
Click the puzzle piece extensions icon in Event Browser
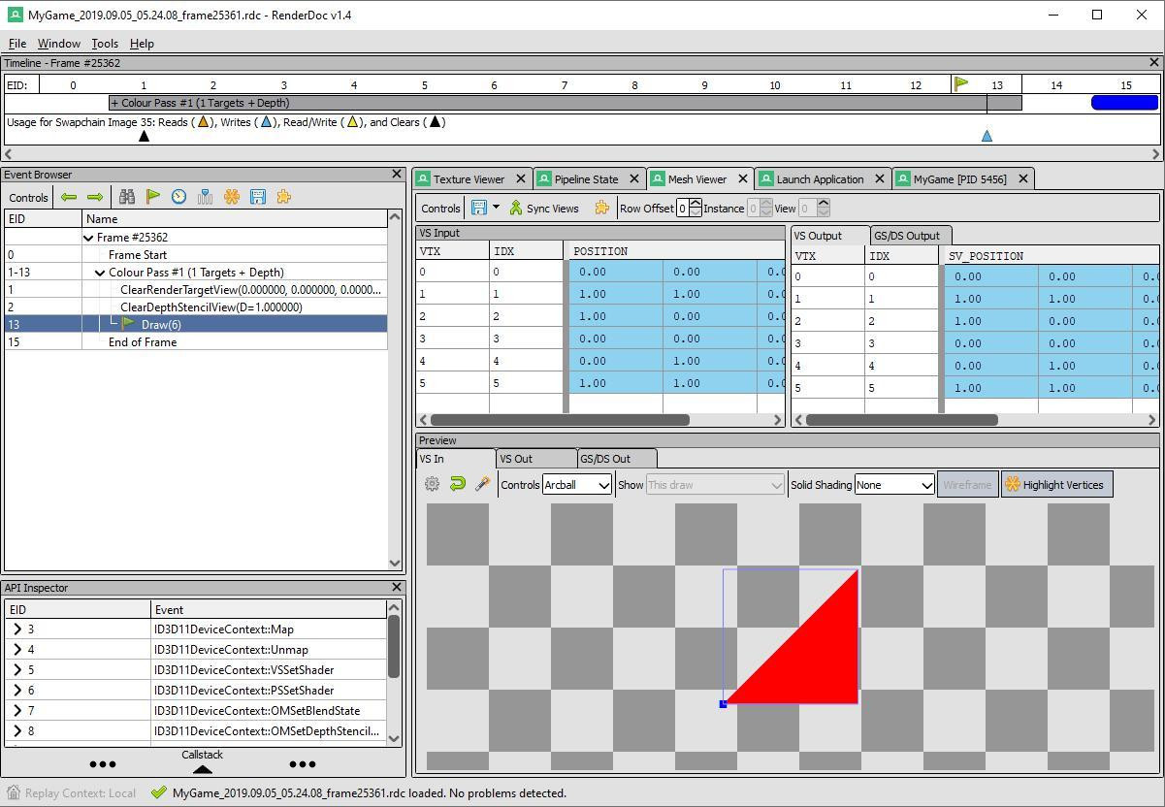(283, 197)
